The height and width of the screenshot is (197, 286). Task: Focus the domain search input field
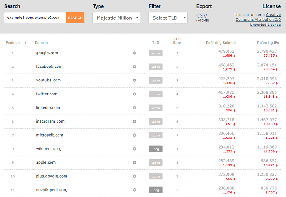tap(35, 18)
